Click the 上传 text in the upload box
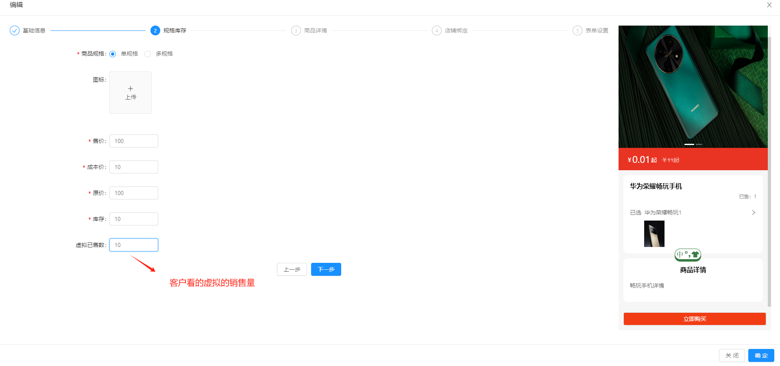780x366 pixels. pos(131,97)
